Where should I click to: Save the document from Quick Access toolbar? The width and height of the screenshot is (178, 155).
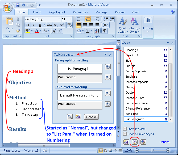pyautogui.click(x=18, y=5)
